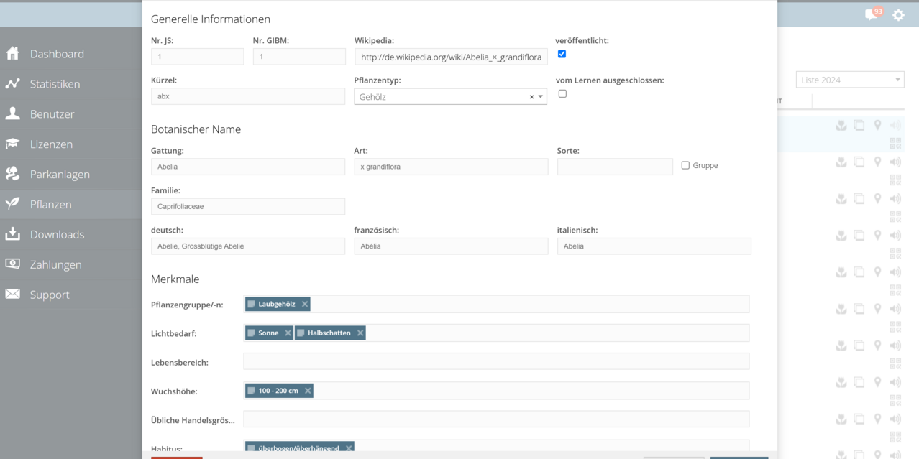Edit the Familie field Caprifoliaceae
The height and width of the screenshot is (459, 919).
tap(248, 206)
